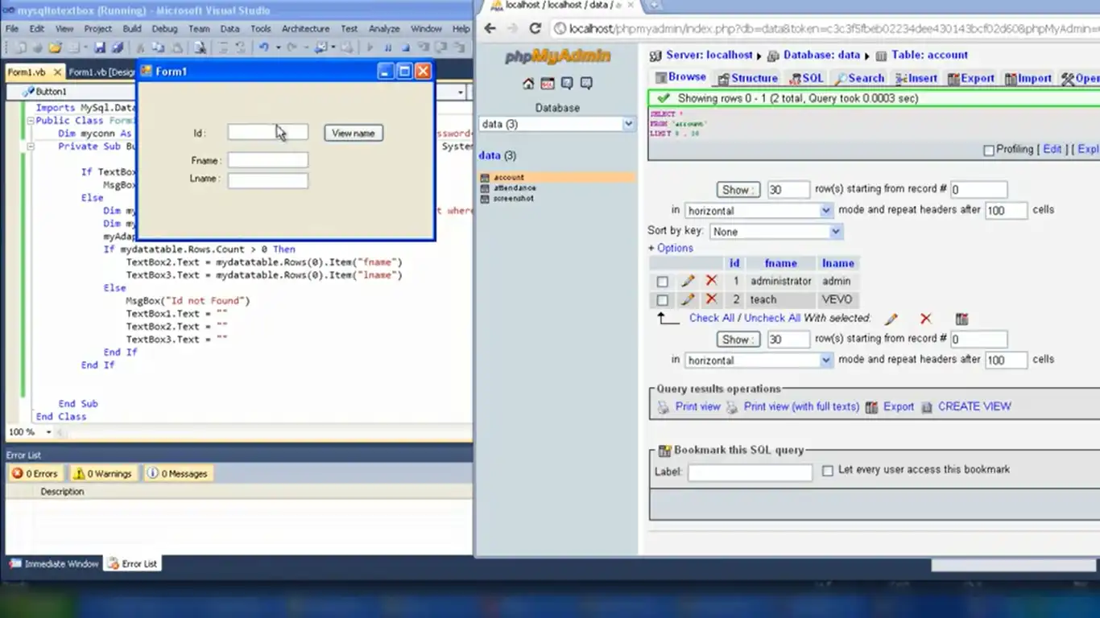1100x618 pixels.
Task: Click the account table icon in sidebar
Action: (485, 178)
